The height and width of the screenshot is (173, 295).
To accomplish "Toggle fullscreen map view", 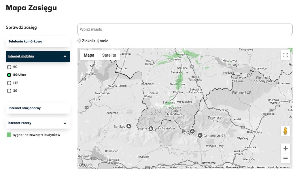I will 285,55.
